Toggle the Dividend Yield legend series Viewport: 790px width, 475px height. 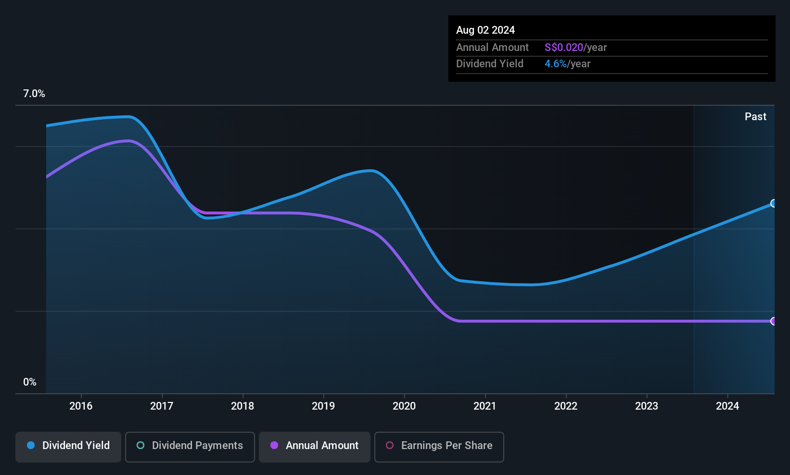tap(68, 447)
